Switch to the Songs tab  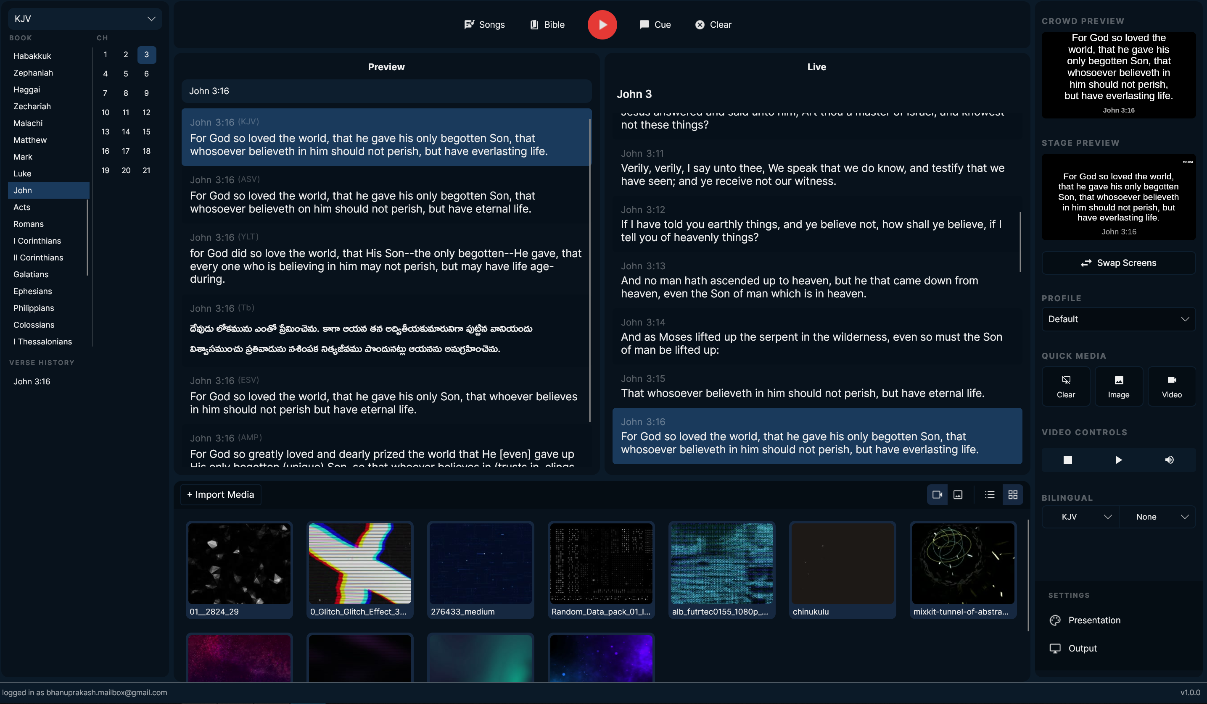[484, 24]
